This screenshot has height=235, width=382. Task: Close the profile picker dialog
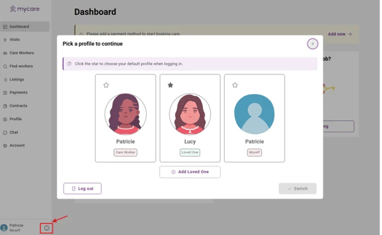[x=312, y=44]
